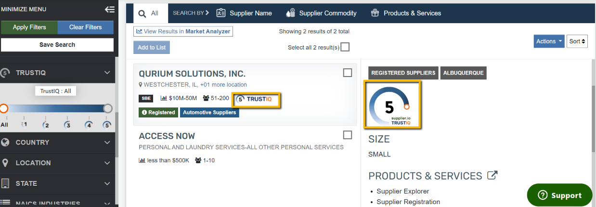Image resolution: width=596 pixels, height=207 pixels.
Task: Click the Products & Services boxes icon
Action: [x=375, y=13]
